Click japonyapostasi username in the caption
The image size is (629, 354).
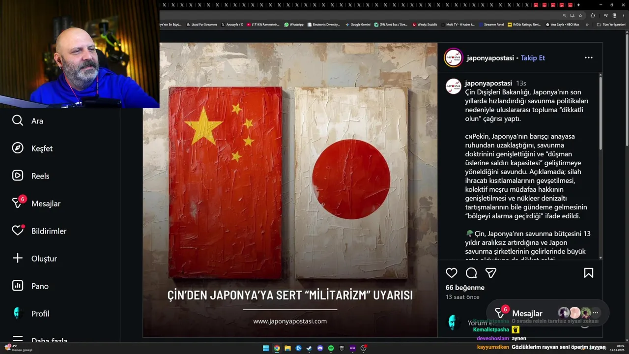488,83
